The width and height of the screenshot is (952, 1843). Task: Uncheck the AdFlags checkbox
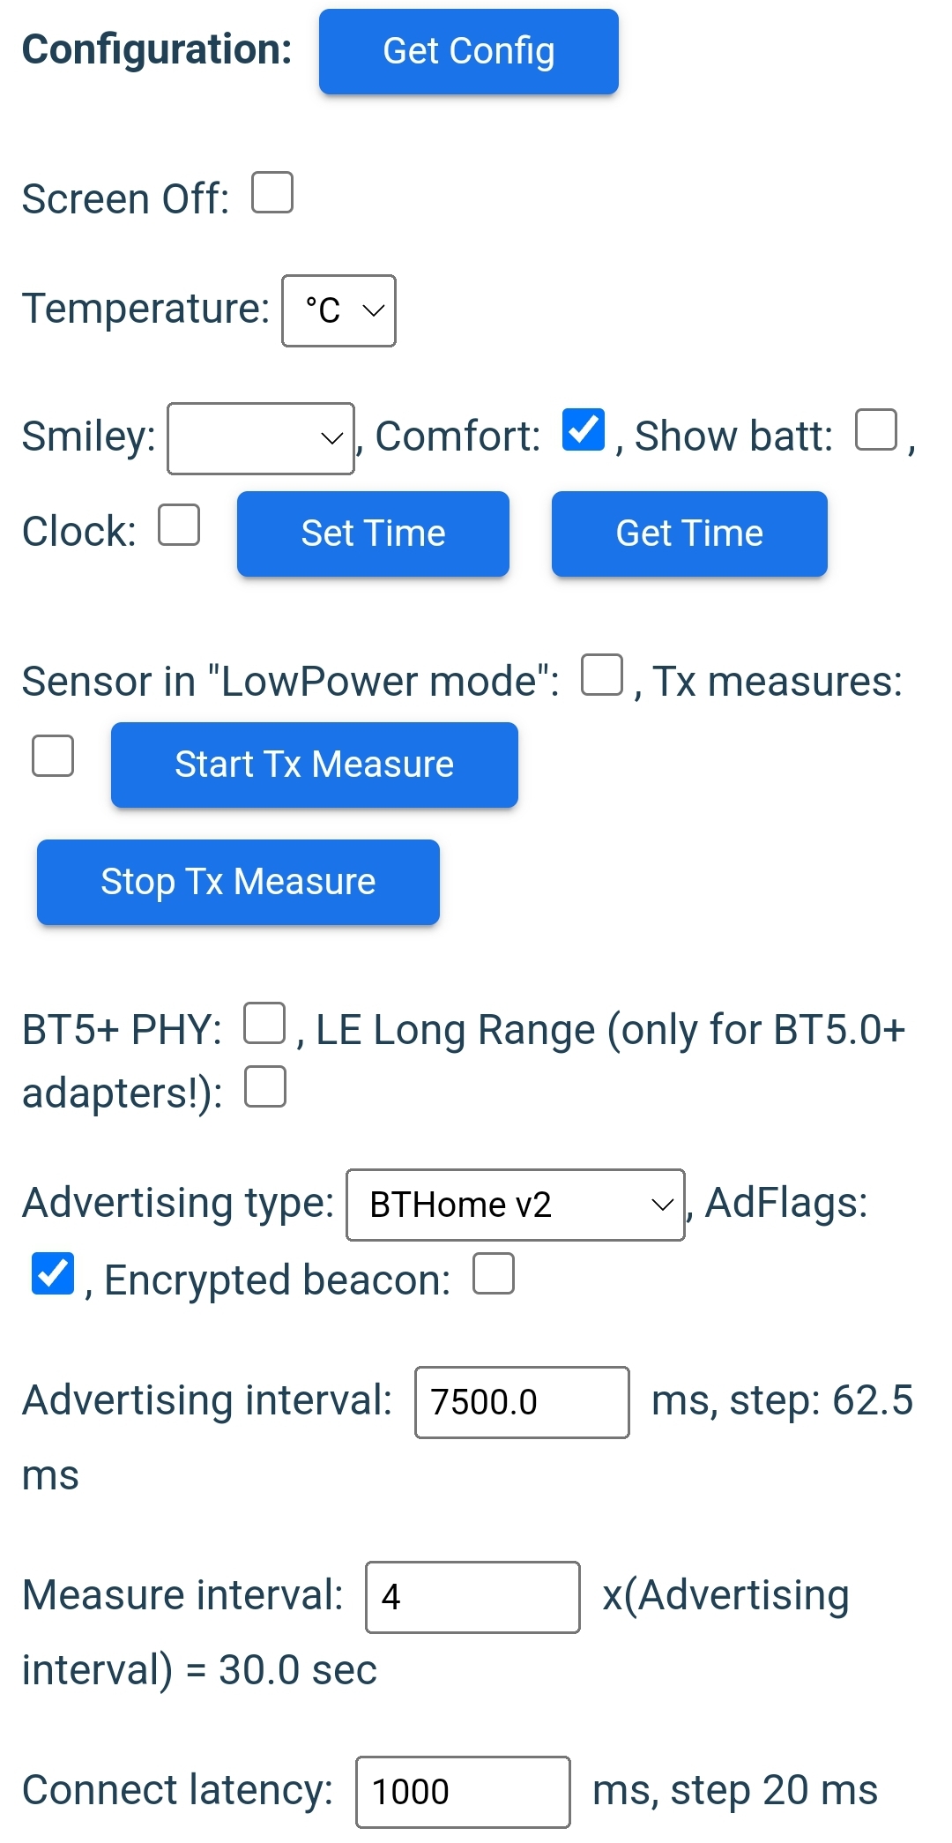coord(53,1274)
